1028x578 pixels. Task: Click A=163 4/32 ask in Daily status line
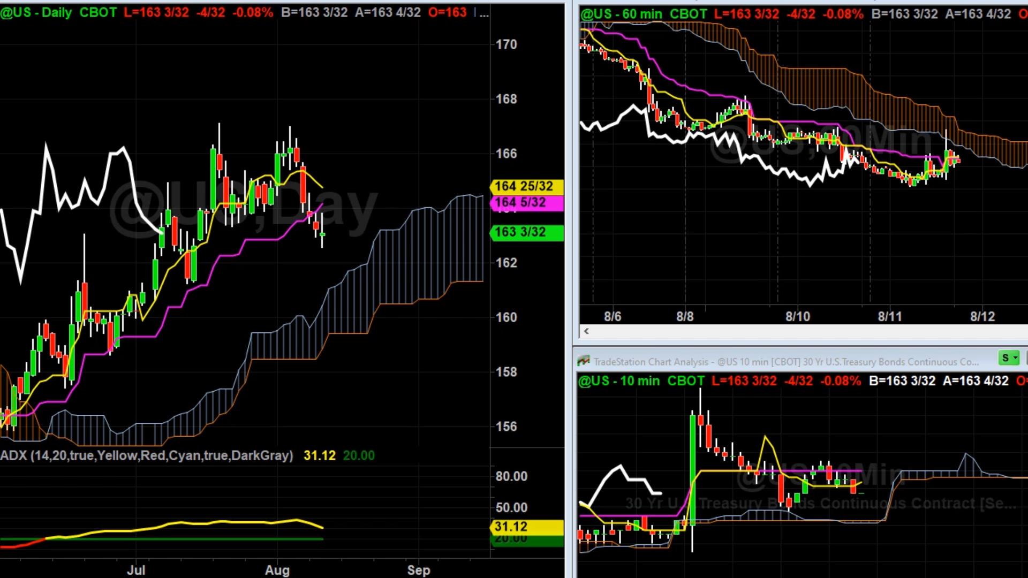(x=388, y=12)
